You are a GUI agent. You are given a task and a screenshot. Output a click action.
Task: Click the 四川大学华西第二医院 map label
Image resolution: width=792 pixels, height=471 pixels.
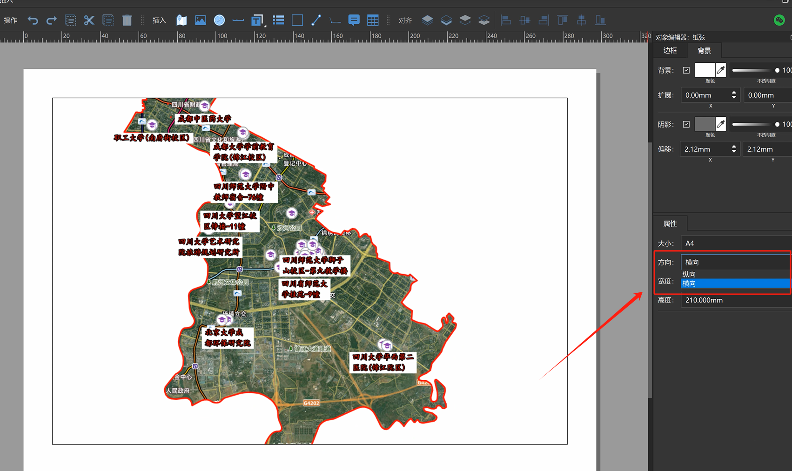tap(383, 362)
